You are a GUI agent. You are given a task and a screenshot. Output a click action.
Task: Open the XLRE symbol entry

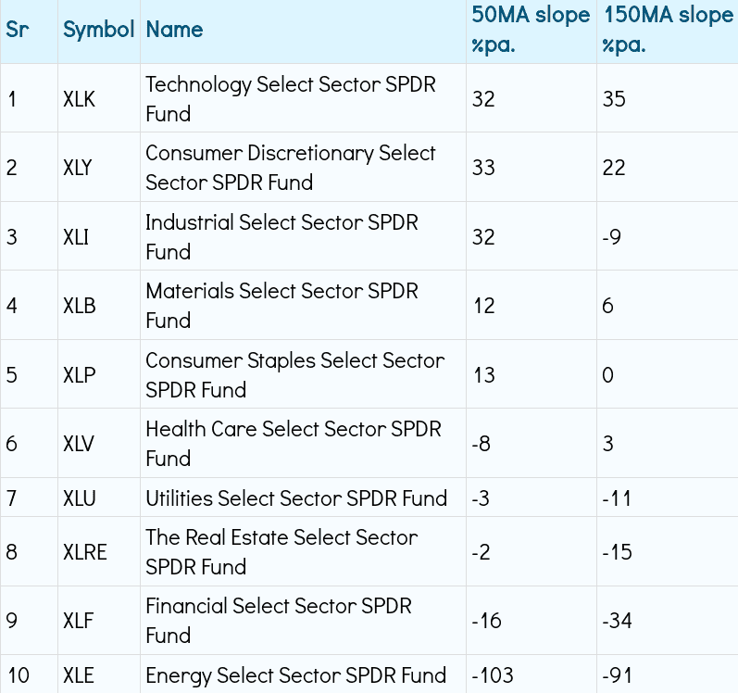pos(85,552)
